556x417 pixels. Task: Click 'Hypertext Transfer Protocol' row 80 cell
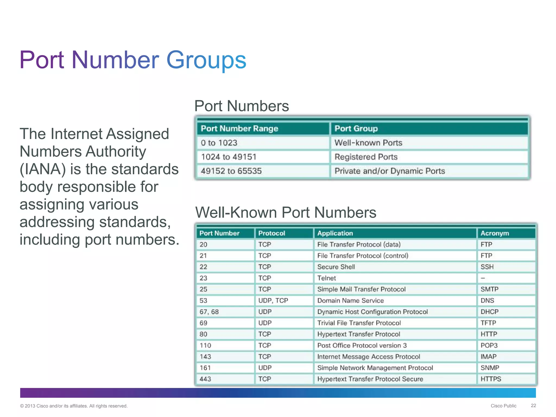395,334
